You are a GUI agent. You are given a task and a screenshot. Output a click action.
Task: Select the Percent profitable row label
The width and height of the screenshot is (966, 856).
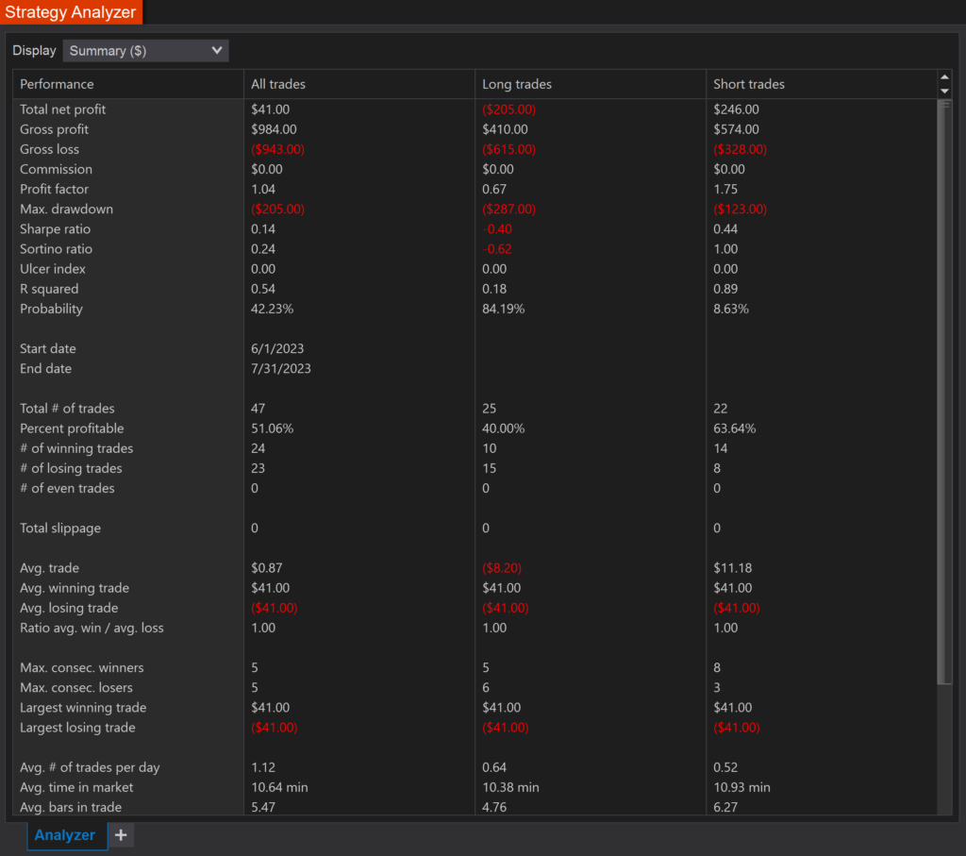click(x=72, y=428)
